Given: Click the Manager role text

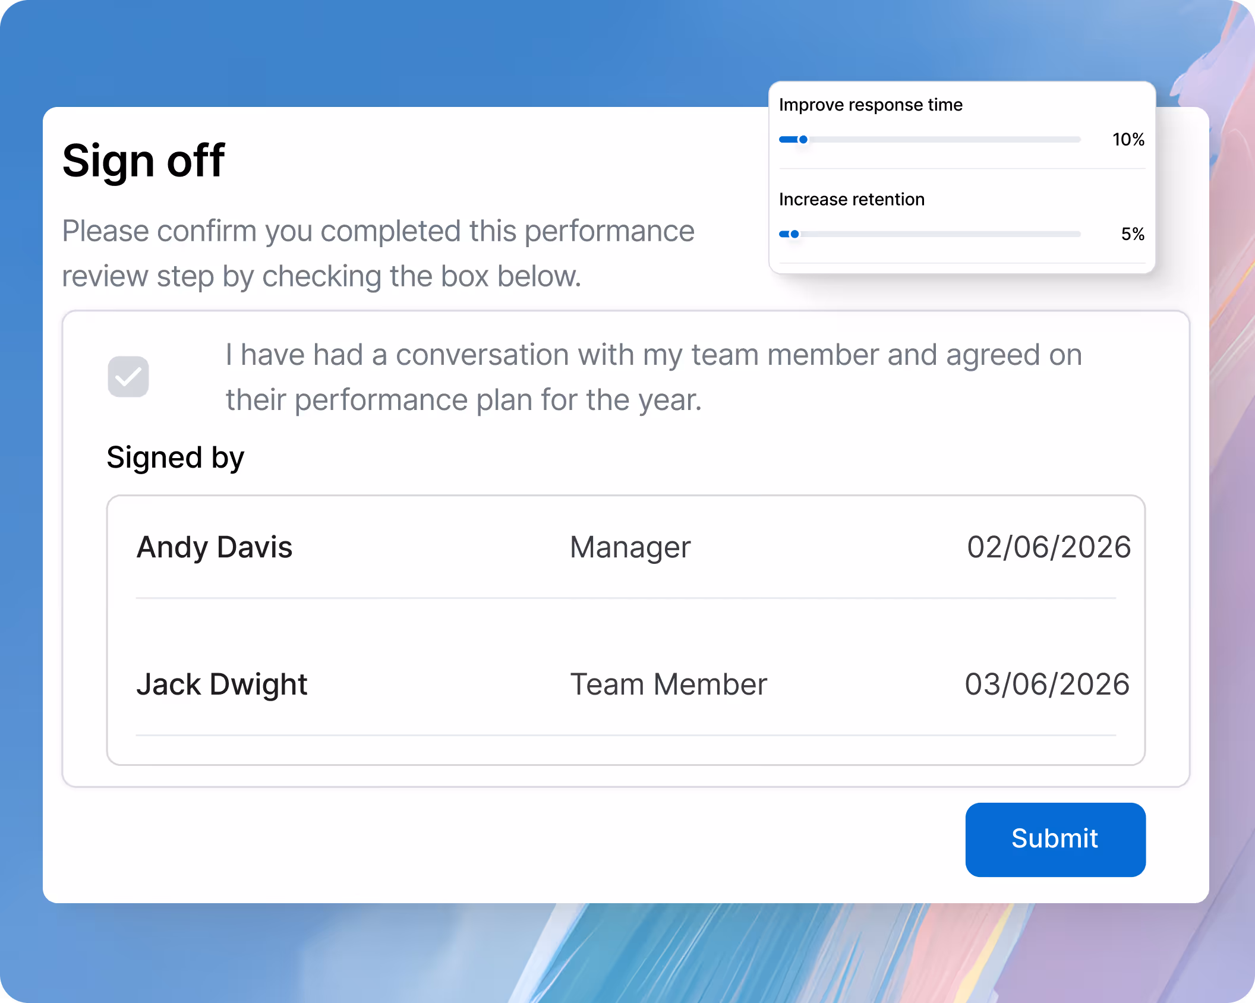Looking at the screenshot, I should (x=630, y=547).
